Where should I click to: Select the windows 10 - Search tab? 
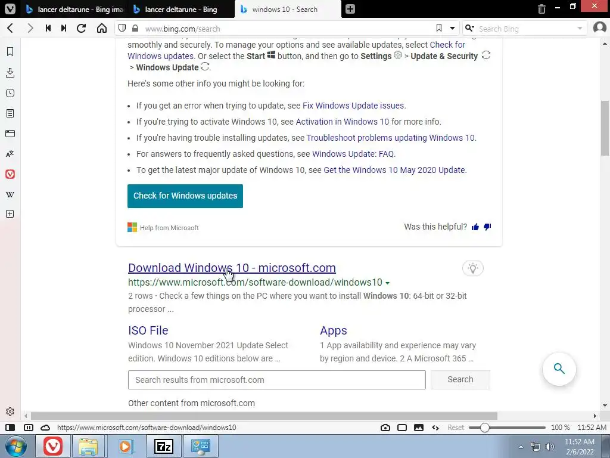[x=288, y=10]
